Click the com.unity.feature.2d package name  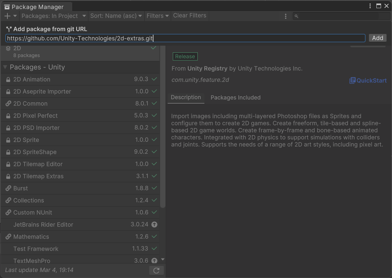[x=200, y=80]
